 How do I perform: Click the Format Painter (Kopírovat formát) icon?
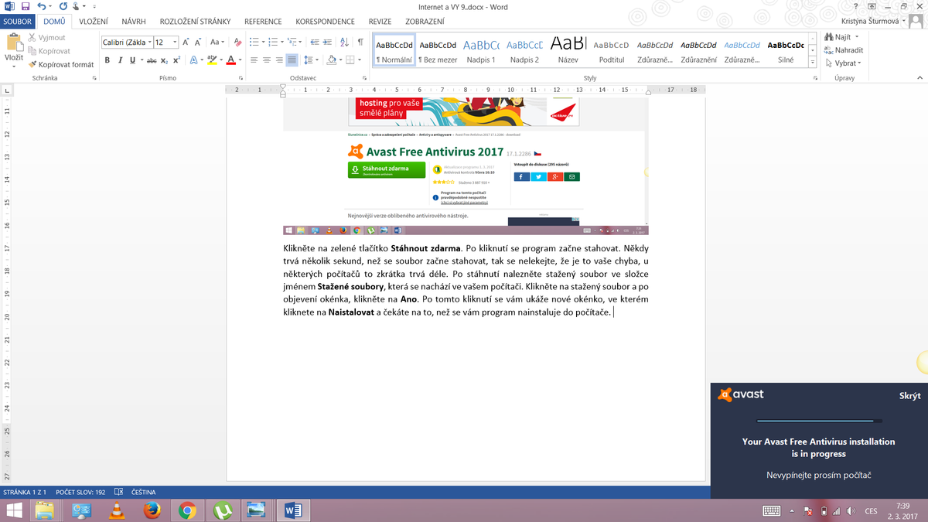pos(32,65)
